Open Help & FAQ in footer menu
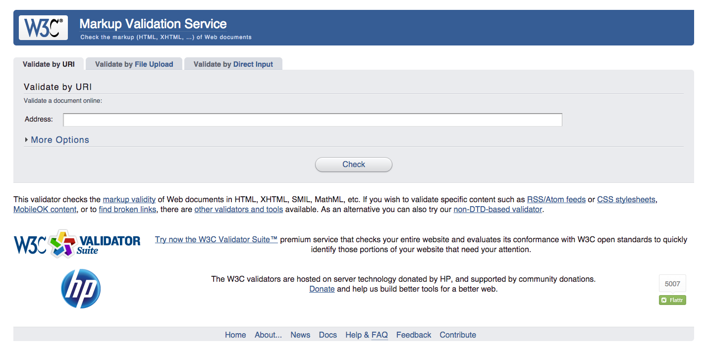The width and height of the screenshot is (707, 347). coord(366,335)
